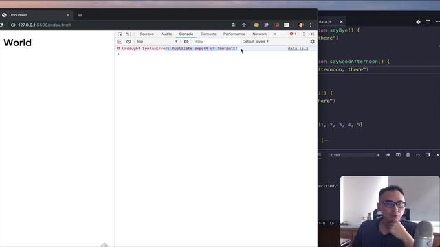Viewport: 440px width, 247px height.
Task: Maximize terminal panel with up chevron
Action: [x=418, y=155]
